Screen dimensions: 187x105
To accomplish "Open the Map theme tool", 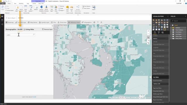I will [32, 22].
